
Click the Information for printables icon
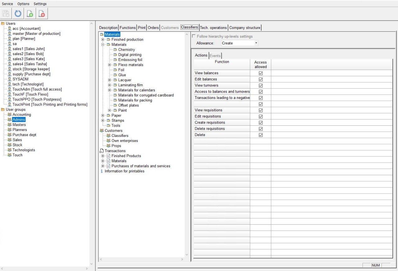pos(101,171)
